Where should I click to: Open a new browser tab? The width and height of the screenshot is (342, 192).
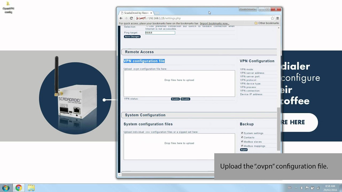[x=157, y=13]
